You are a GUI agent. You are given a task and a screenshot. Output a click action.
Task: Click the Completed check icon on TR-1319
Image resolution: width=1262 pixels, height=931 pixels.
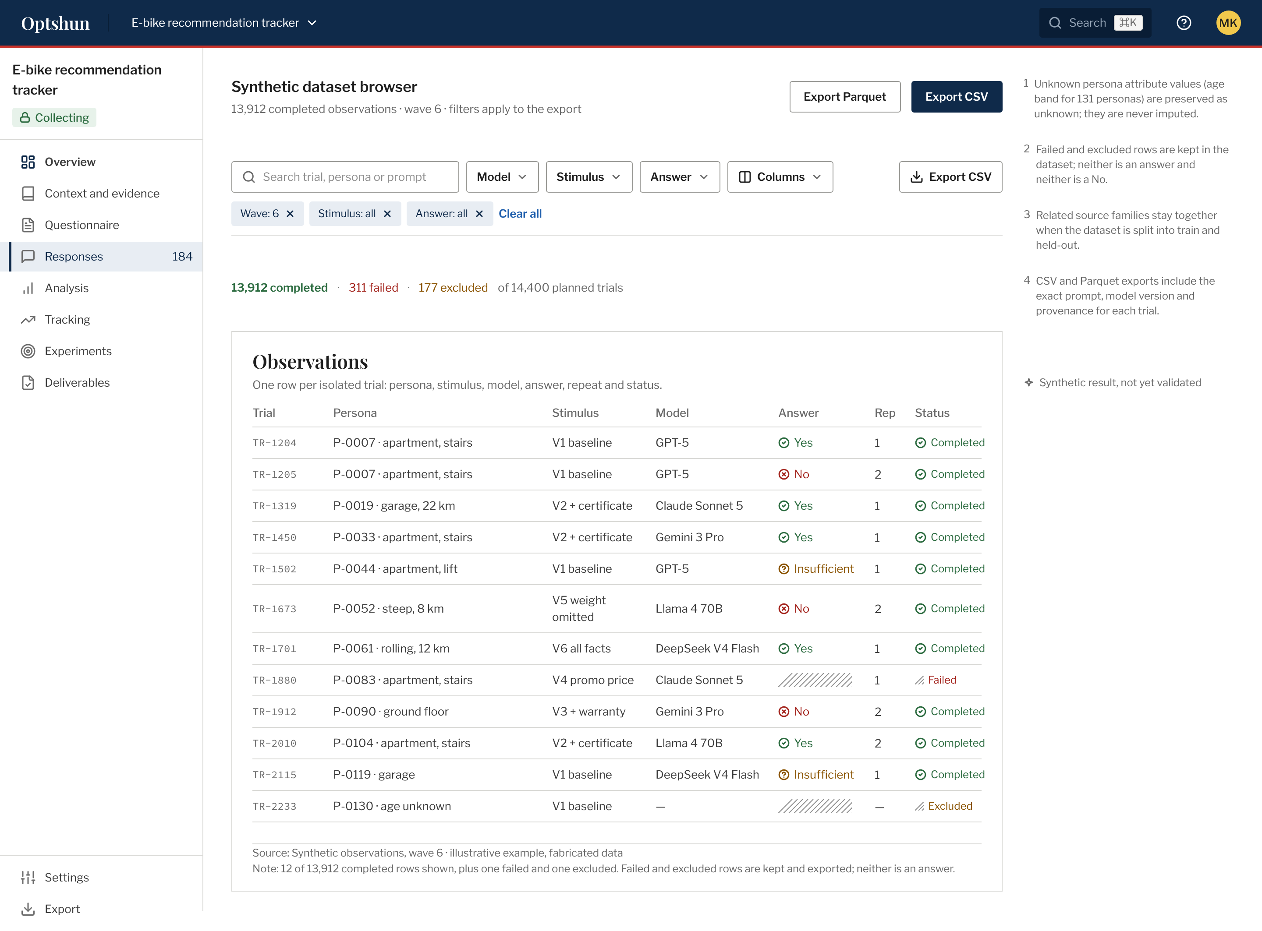tap(920, 506)
